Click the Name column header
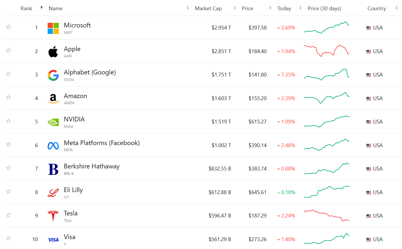This screenshot has height=249, width=402. pos(56,8)
